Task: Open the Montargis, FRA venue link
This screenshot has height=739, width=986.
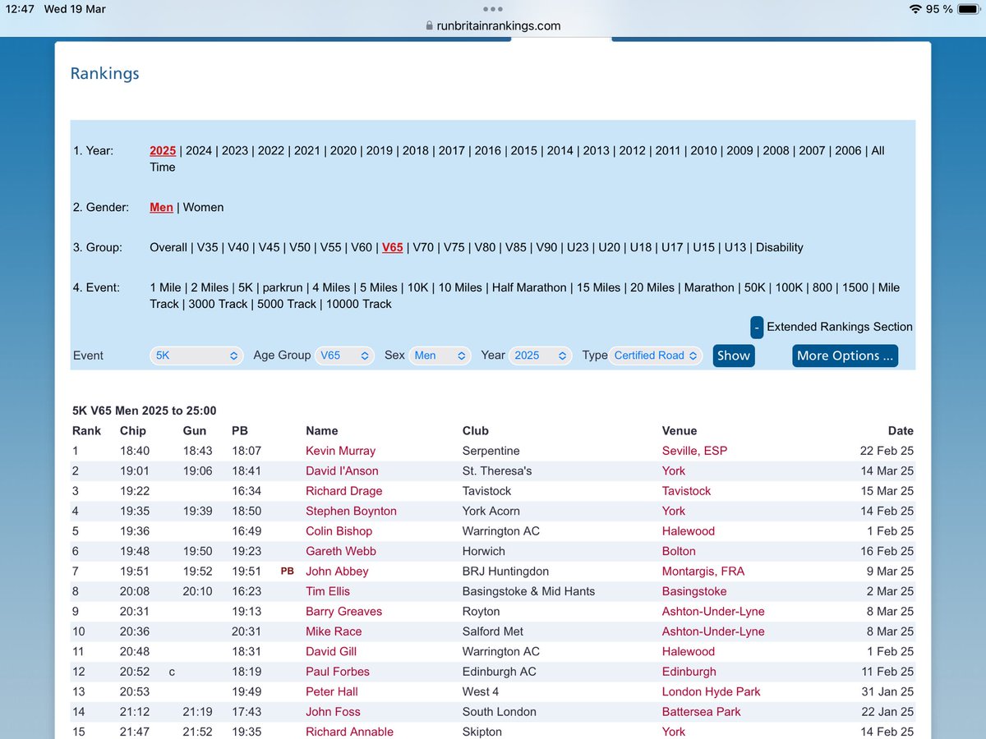Action: coord(703,571)
